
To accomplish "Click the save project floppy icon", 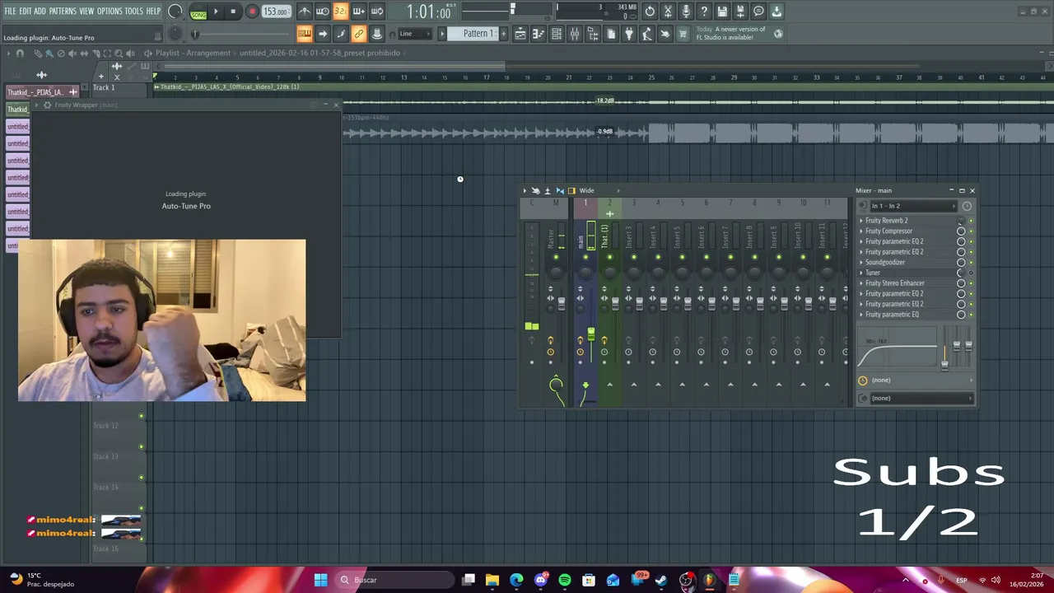I will click(722, 11).
